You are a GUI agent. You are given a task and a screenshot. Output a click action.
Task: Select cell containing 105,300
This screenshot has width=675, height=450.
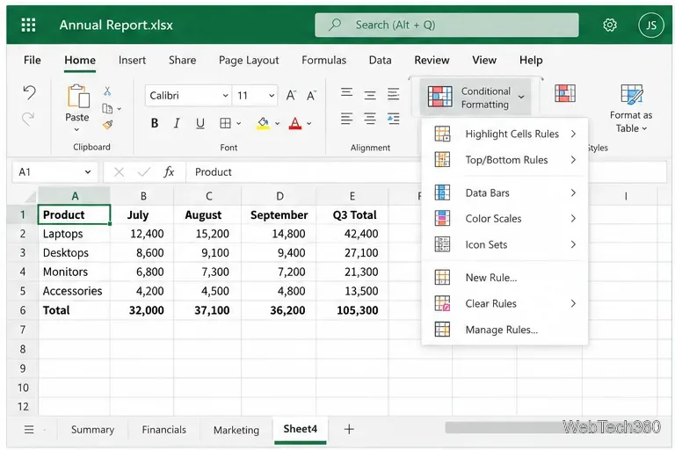352,310
